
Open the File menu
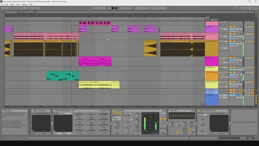click(2, 4)
